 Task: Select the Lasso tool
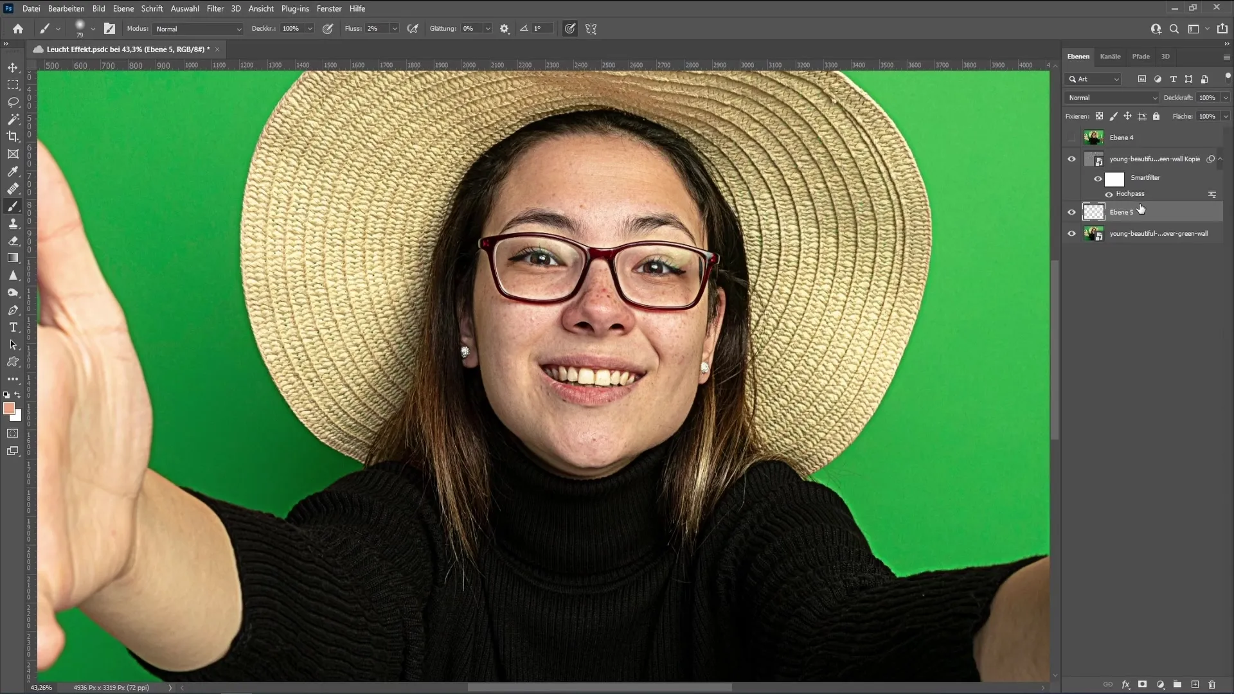point(13,102)
